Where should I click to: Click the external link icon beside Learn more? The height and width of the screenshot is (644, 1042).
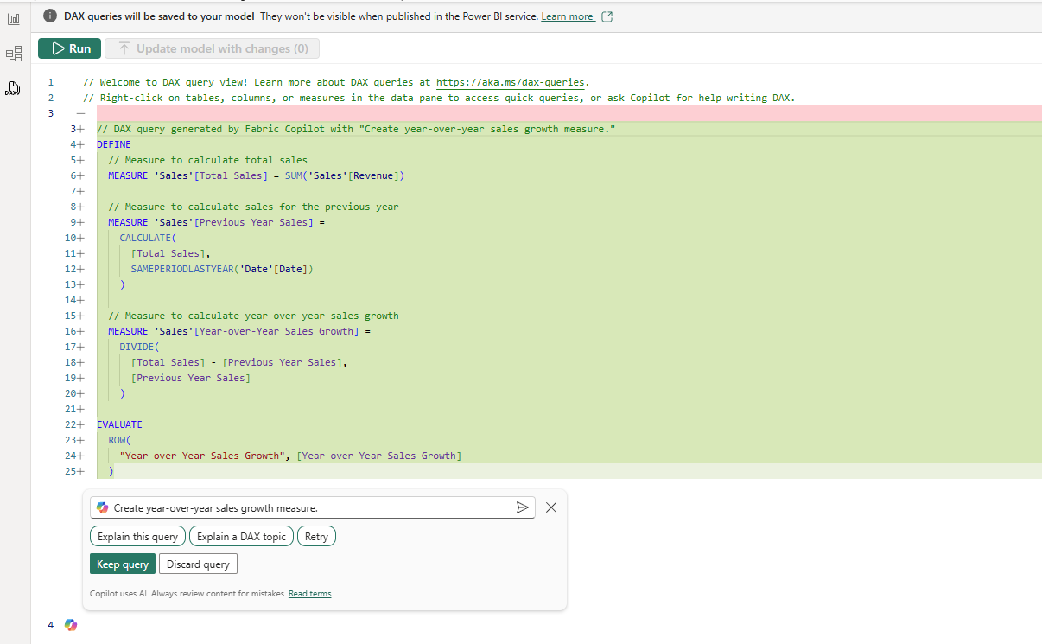(607, 16)
